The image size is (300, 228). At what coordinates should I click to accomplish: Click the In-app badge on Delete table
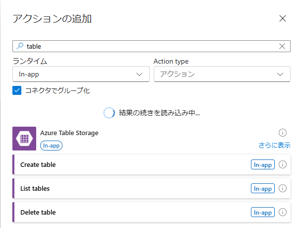tap(263, 213)
